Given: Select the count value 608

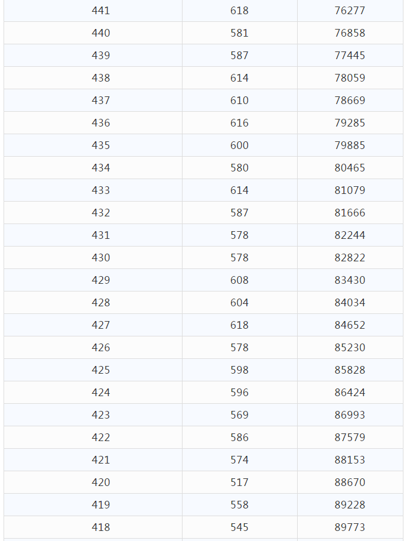Looking at the screenshot, I should 239,280.
